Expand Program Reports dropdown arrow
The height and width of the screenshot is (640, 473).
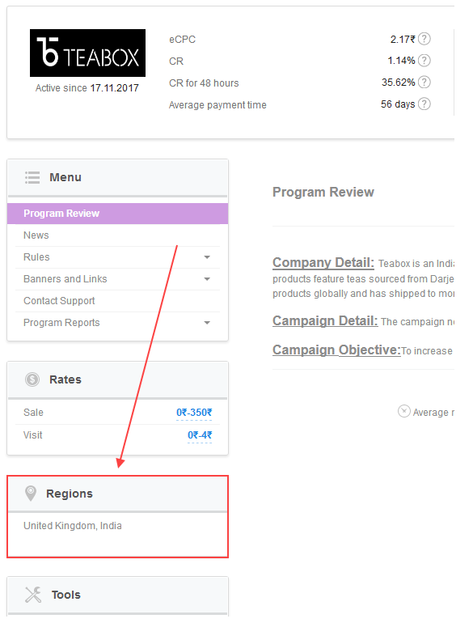pos(207,323)
